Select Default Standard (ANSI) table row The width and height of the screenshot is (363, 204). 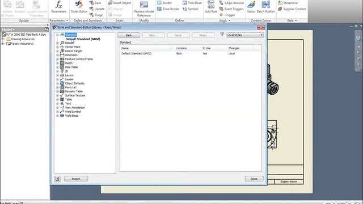point(191,53)
